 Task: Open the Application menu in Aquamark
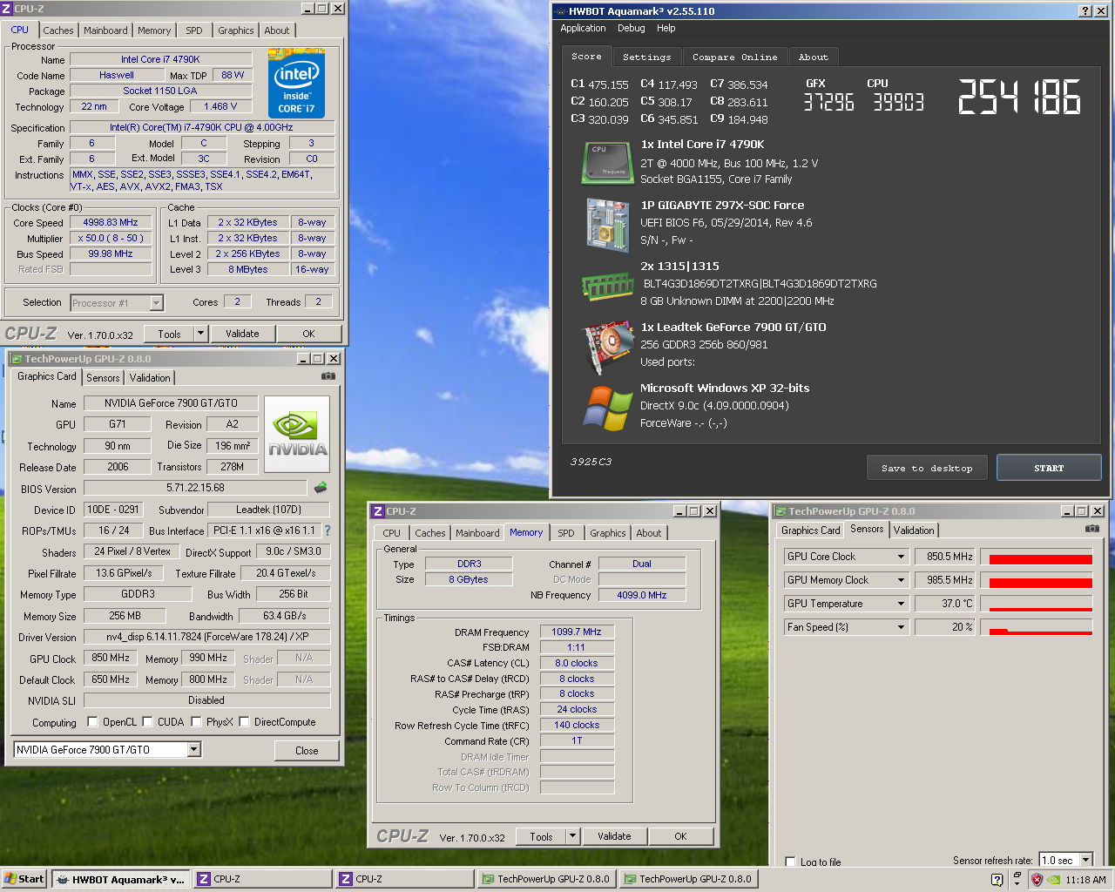point(583,28)
